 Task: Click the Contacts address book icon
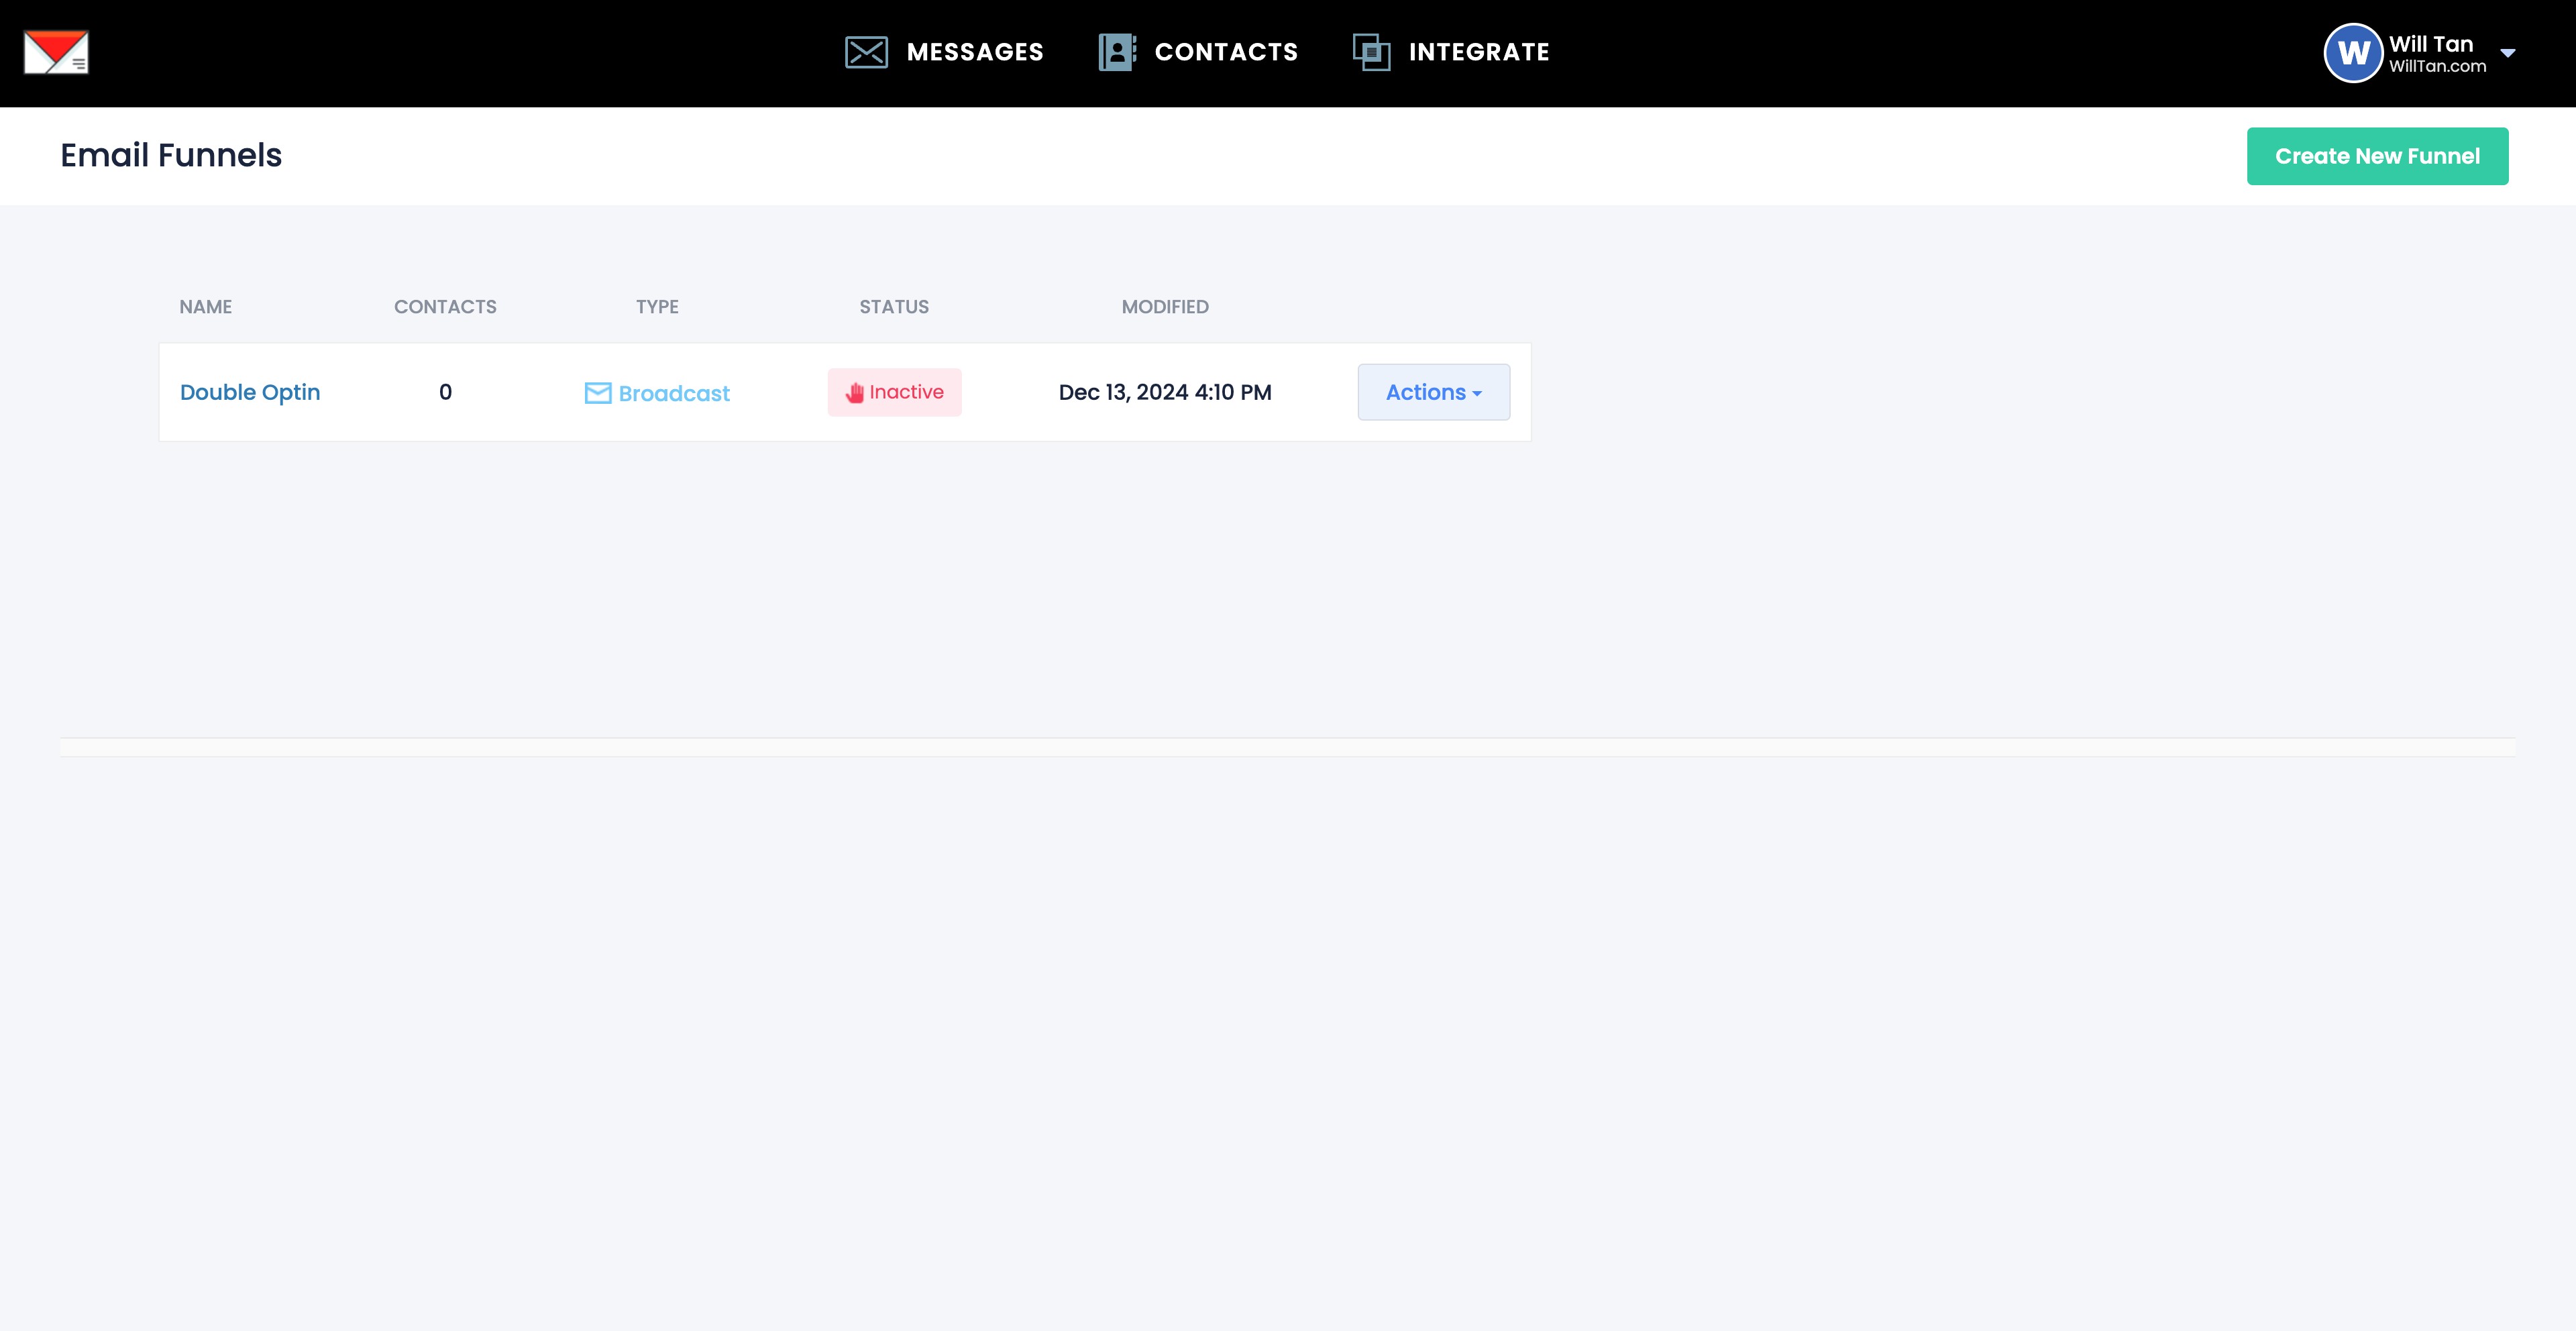click(x=1117, y=52)
